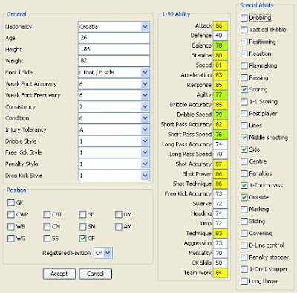Enable the Centre checkbox
The image size is (297, 293).
point(244,161)
